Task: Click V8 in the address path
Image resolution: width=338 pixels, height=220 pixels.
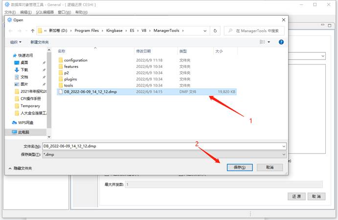Action: pos(144,31)
